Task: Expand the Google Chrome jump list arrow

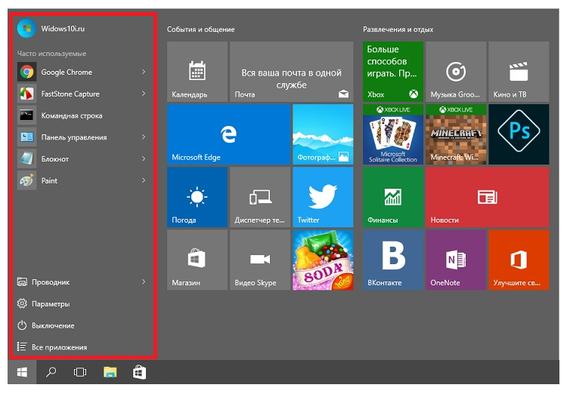Action: tap(144, 72)
